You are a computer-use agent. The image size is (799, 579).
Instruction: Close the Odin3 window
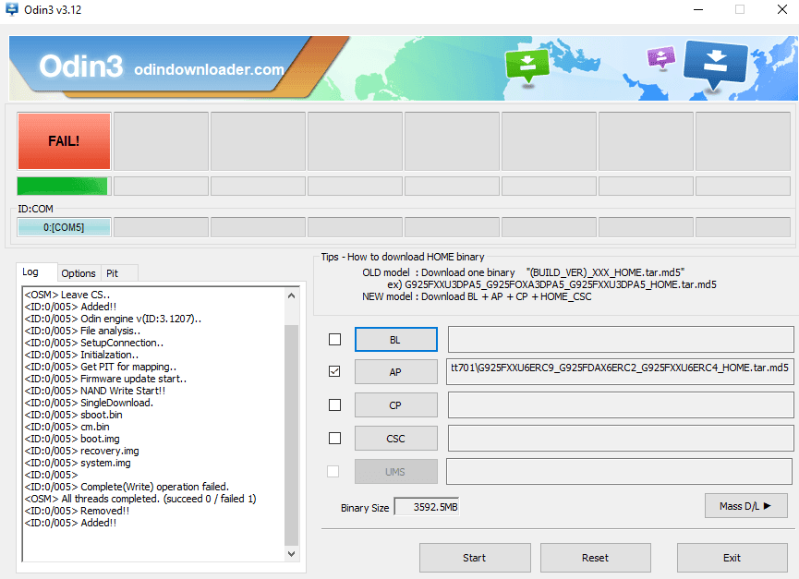(x=782, y=9)
